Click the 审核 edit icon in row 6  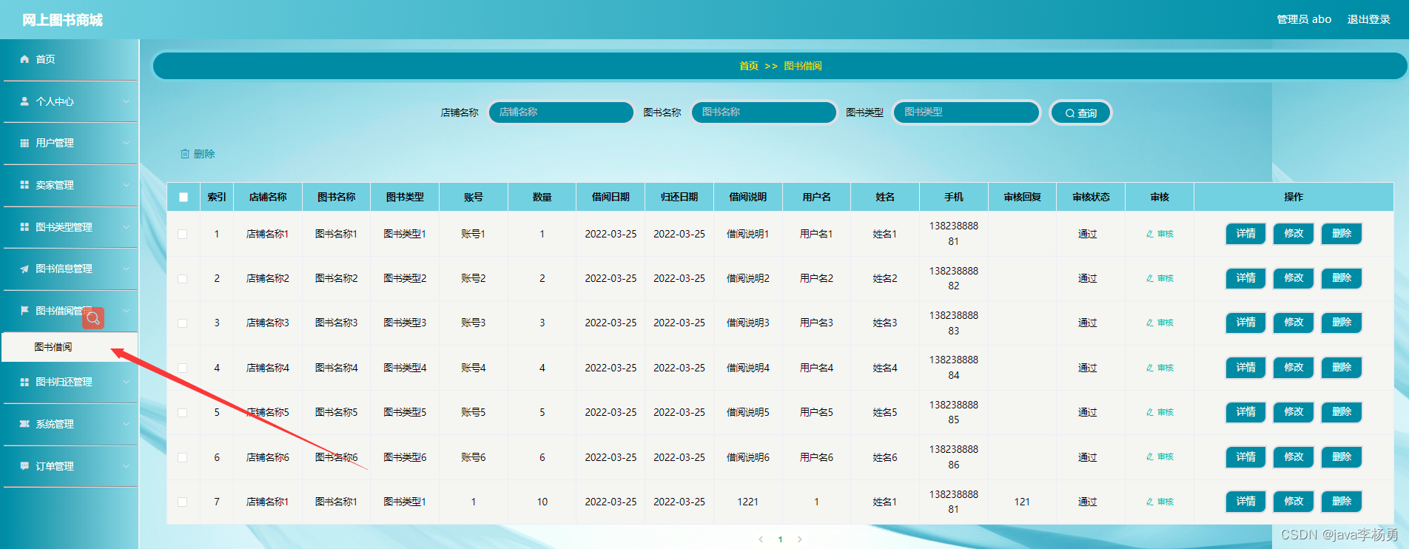1150,457
